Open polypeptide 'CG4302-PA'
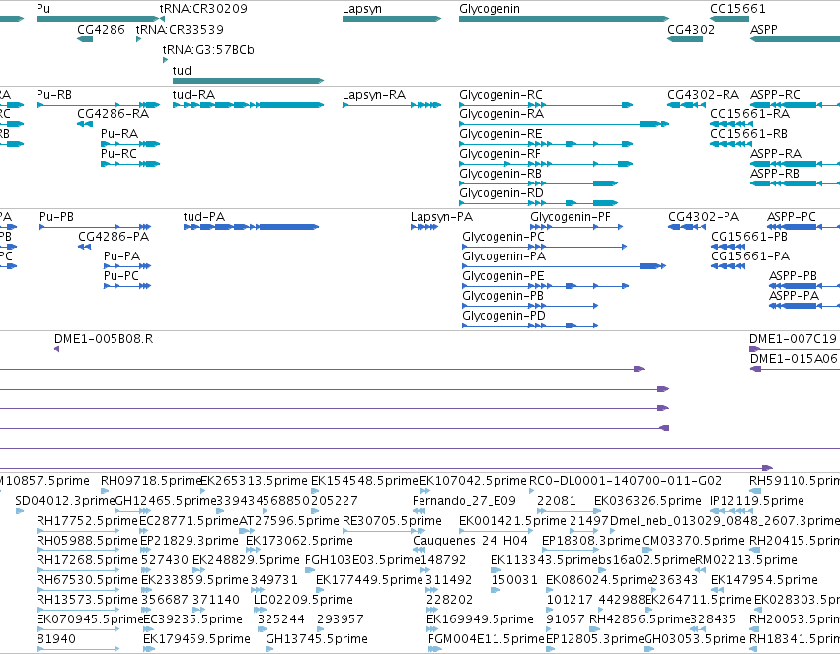This screenshot has width=840, height=654. click(x=704, y=217)
